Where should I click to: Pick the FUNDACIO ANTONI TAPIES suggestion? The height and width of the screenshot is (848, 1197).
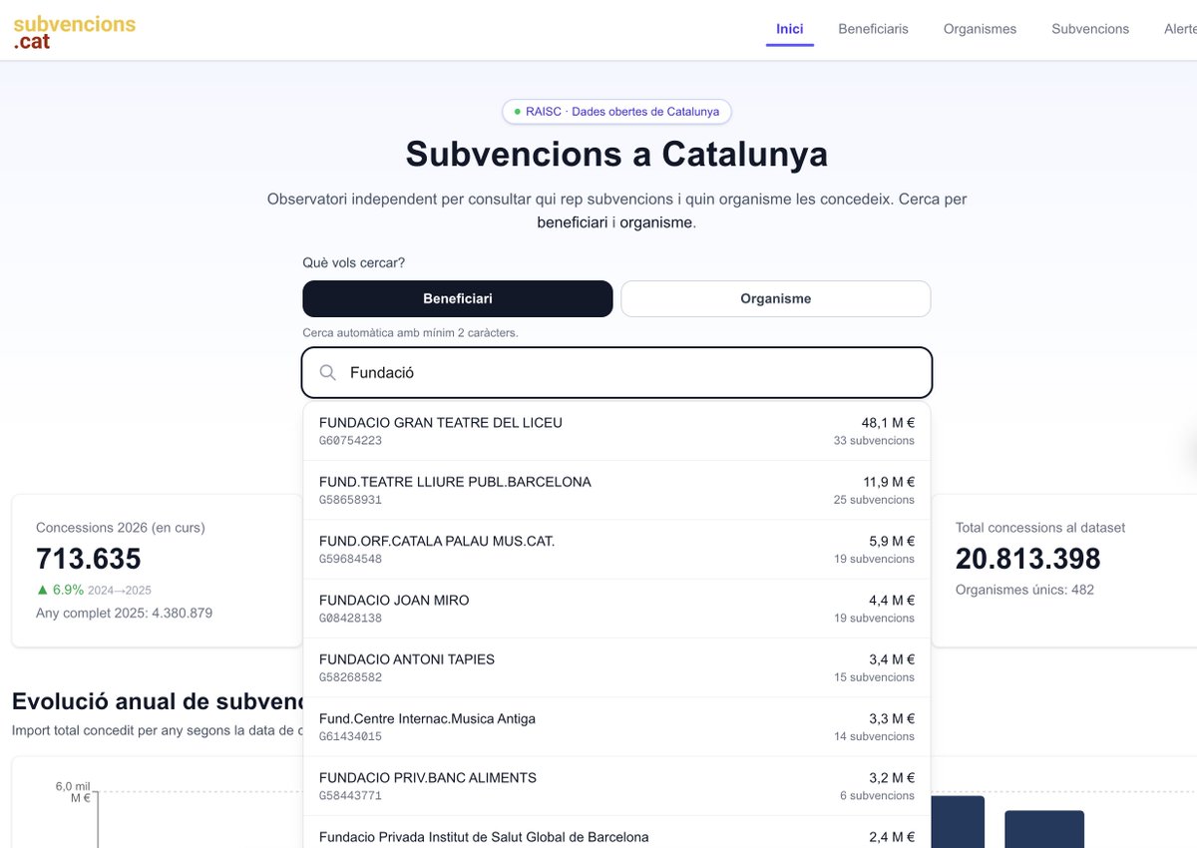(x=616, y=667)
